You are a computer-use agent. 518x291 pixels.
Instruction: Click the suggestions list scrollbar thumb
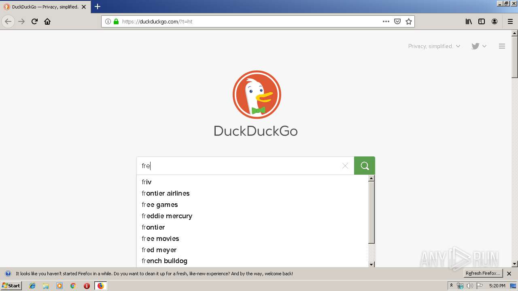[372, 213]
